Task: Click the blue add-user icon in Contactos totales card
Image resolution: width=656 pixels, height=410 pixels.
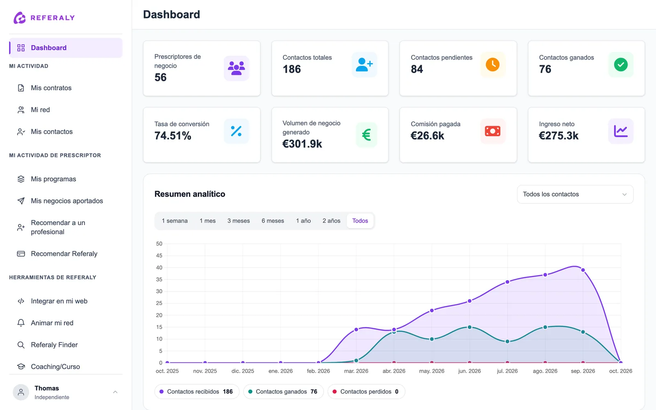Action: pyautogui.click(x=364, y=65)
